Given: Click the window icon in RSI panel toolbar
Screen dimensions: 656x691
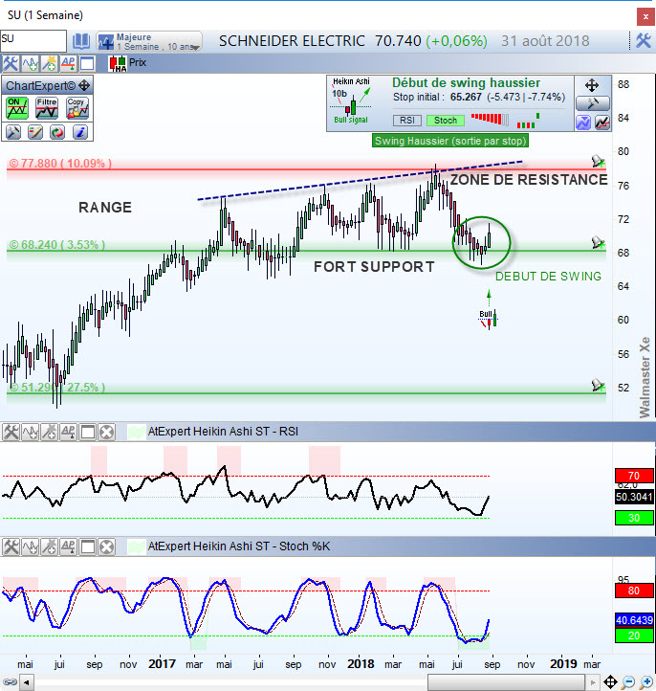Looking at the screenshot, I should click(87, 433).
